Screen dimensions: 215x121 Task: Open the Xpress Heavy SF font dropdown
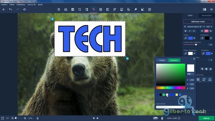pyautogui.click(x=204, y=27)
